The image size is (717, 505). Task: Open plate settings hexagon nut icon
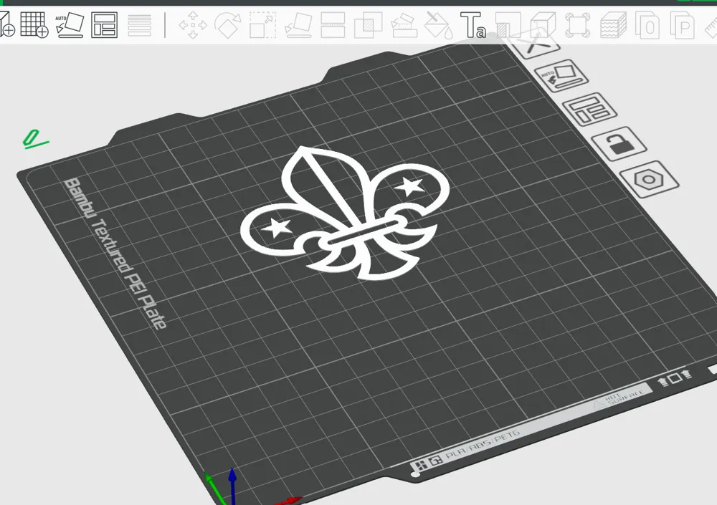(x=649, y=179)
